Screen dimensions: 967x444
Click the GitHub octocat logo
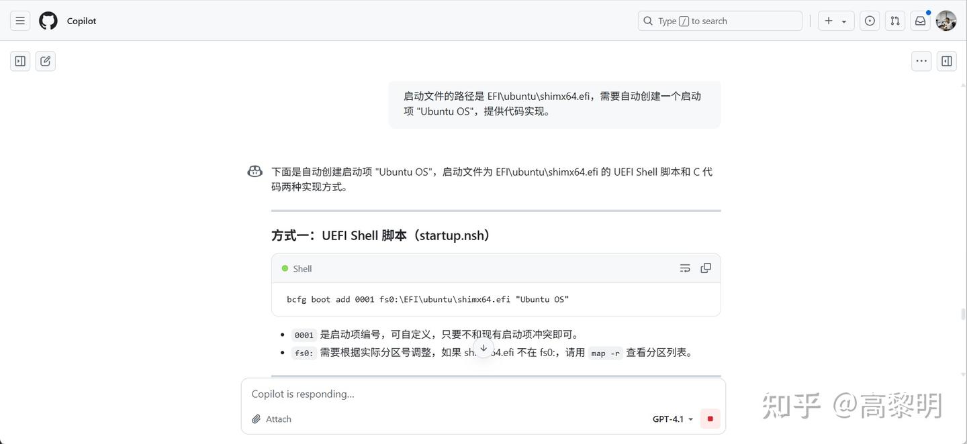pyautogui.click(x=48, y=20)
